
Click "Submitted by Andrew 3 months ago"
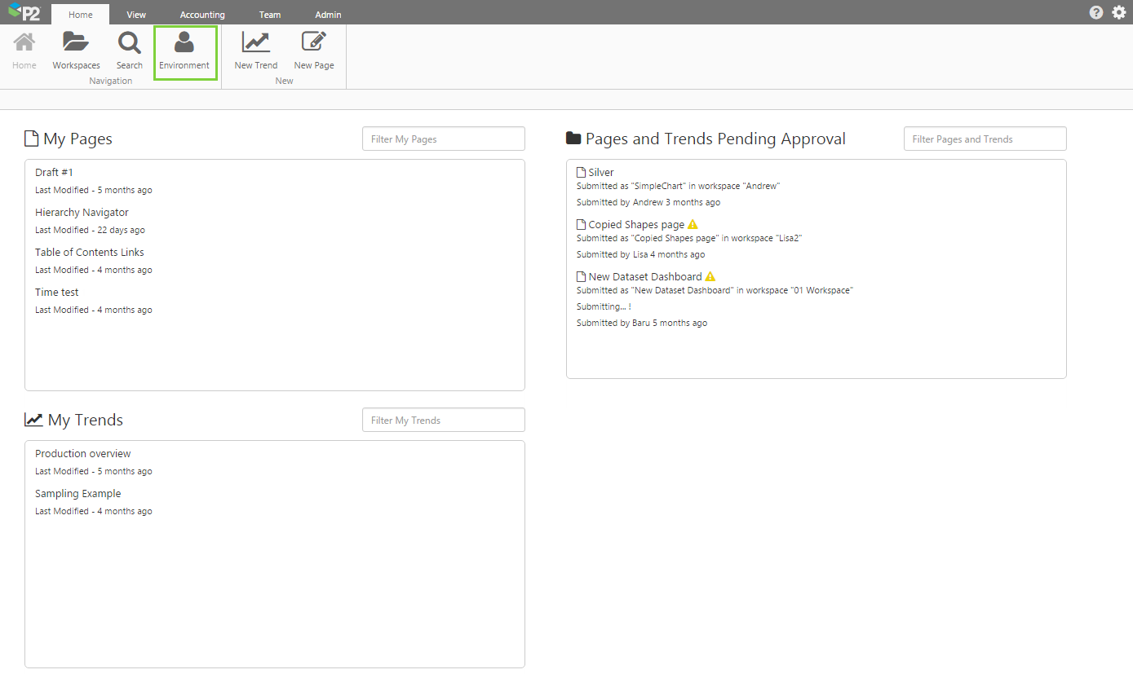point(648,203)
